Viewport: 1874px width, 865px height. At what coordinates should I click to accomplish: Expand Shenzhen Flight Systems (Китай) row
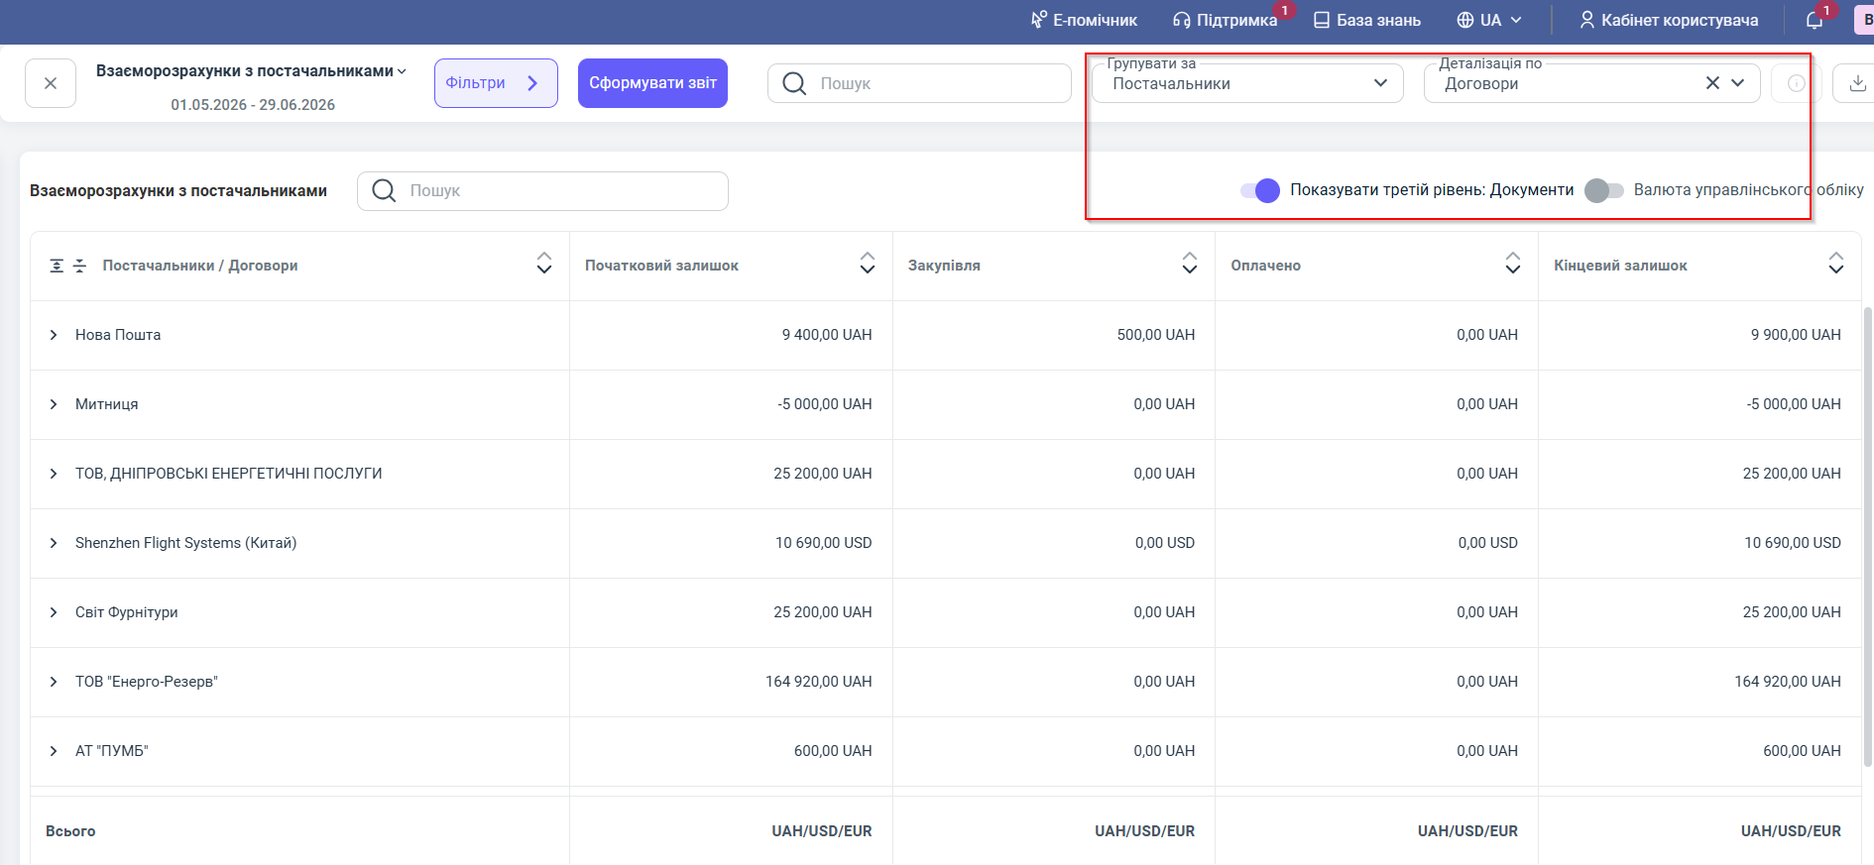[x=54, y=543]
